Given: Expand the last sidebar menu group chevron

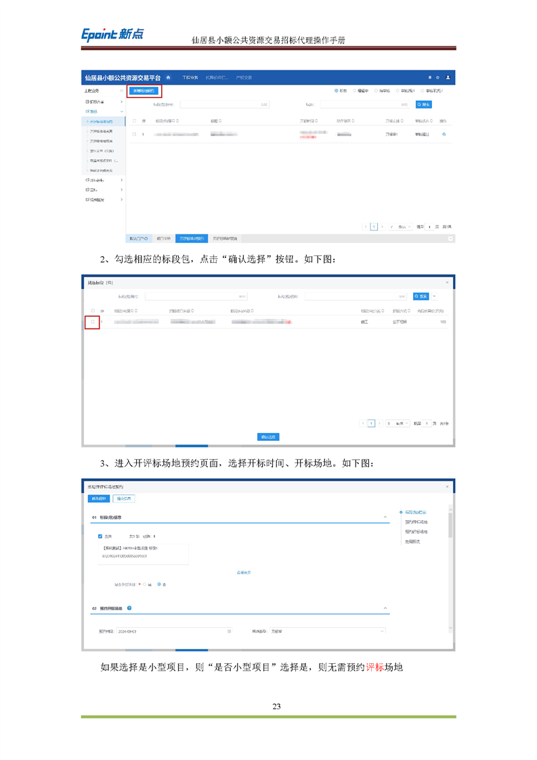Looking at the screenshot, I should click(122, 199).
